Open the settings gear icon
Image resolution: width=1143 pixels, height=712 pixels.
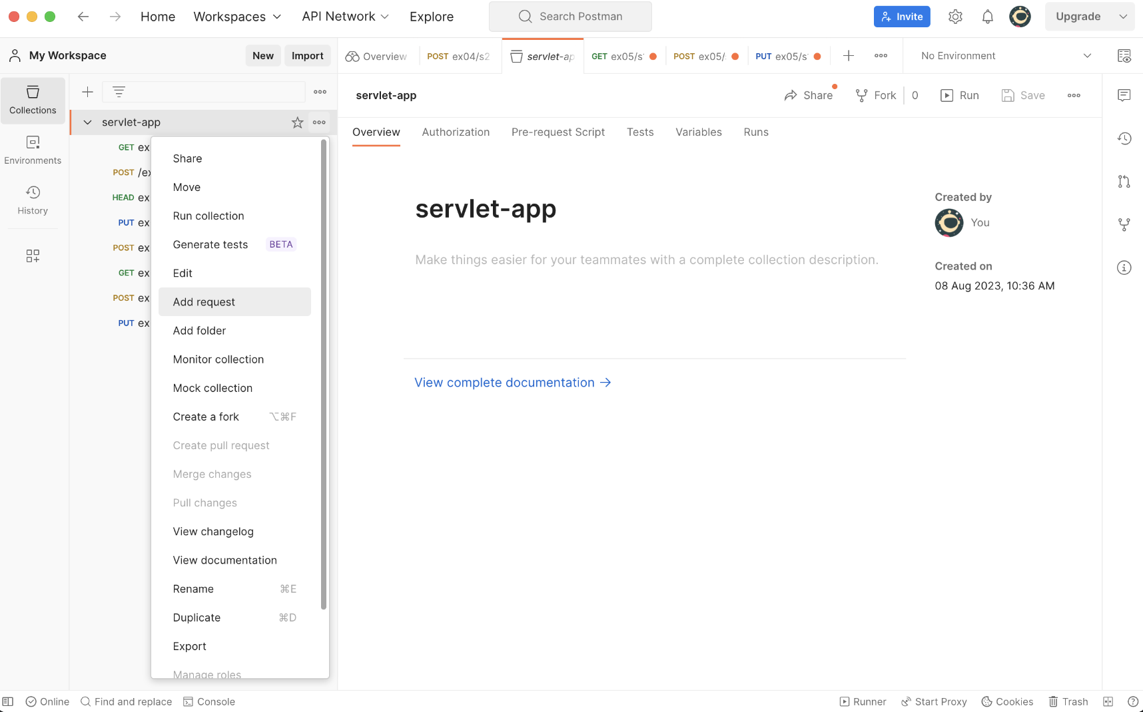point(955,17)
